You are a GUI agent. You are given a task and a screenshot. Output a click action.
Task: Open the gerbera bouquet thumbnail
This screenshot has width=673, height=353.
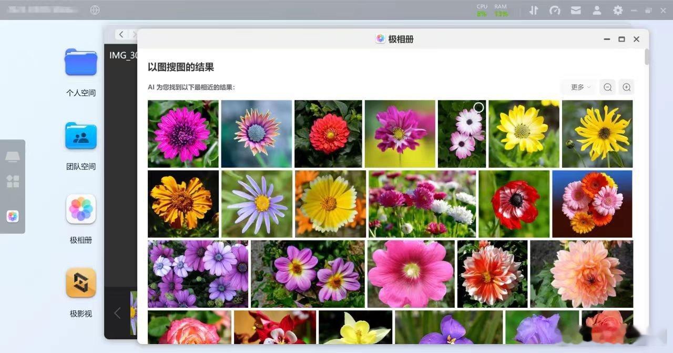click(593, 204)
